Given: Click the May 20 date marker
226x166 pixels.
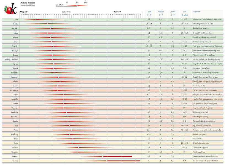Looking at the screenshot, I should (24, 12).
